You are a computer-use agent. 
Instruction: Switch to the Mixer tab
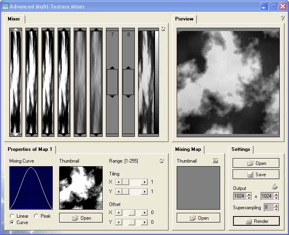tap(14, 19)
